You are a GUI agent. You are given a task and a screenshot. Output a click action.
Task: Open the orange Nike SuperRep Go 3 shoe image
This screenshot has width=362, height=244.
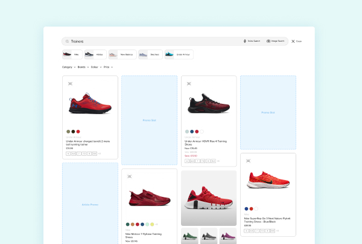[268, 179]
